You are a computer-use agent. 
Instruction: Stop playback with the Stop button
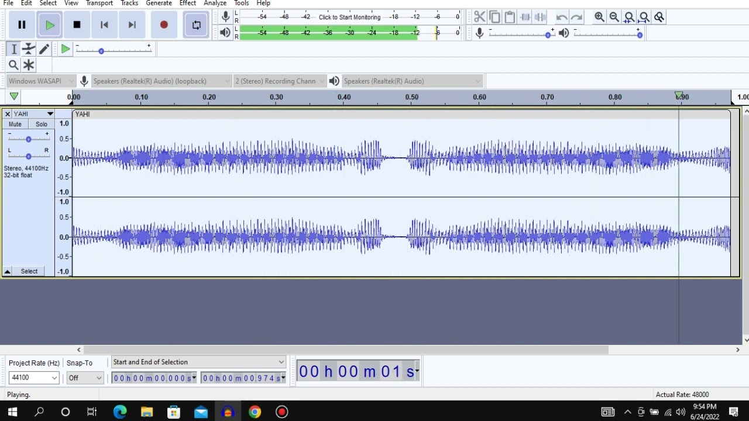(x=77, y=25)
